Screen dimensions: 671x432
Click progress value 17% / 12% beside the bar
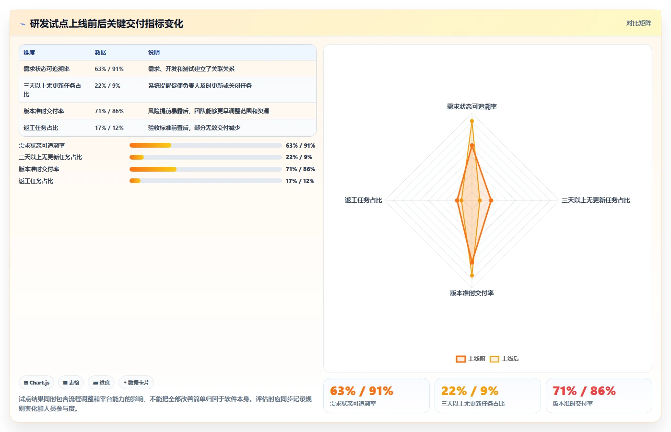300,181
